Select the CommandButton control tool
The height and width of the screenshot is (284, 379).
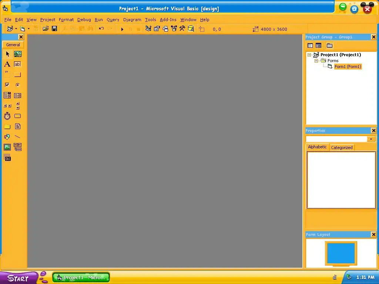click(x=17, y=74)
